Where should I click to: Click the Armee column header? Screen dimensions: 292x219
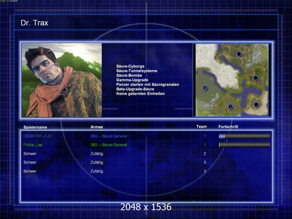click(97, 127)
